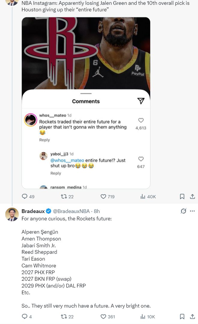Like the Rockets future tweet
198x324 pixels.
[x=103, y=316]
